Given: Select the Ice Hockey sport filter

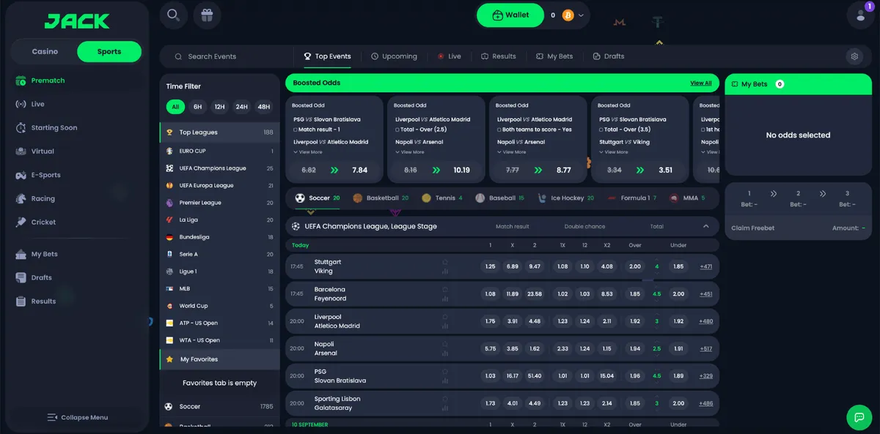Looking at the screenshot, I should pos(567,198).
